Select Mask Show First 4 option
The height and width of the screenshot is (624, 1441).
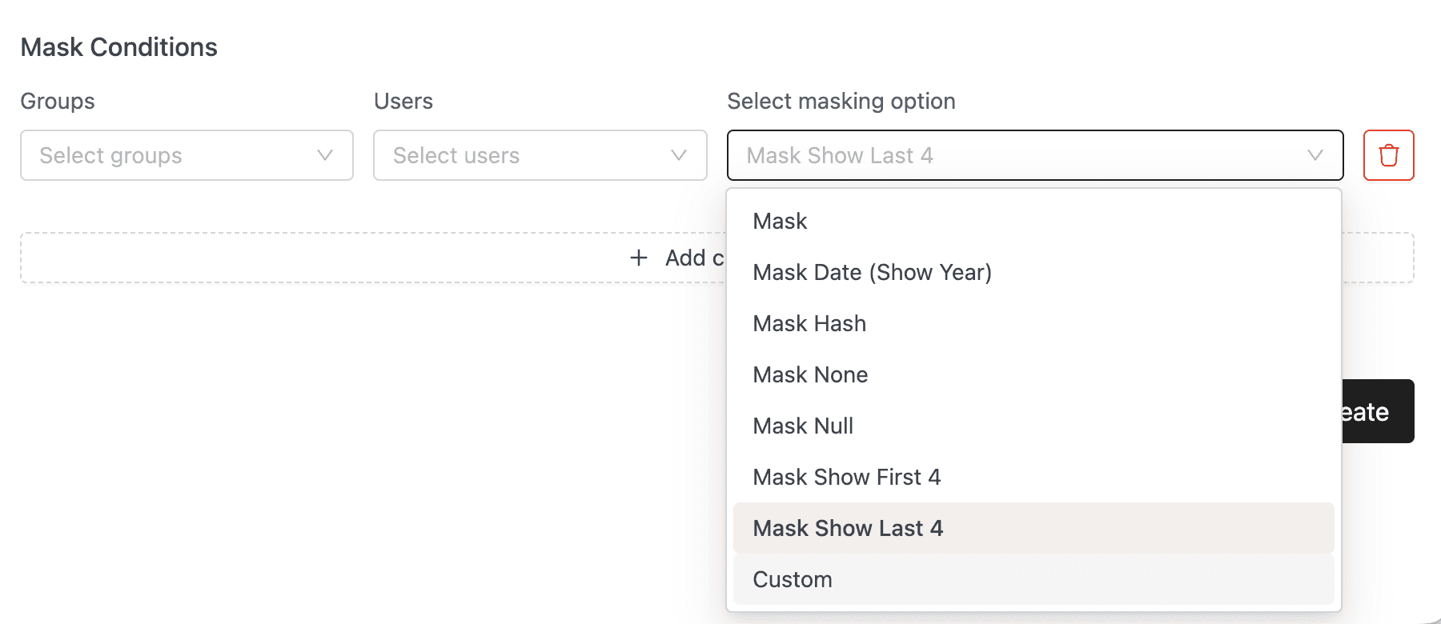[848, 477]
